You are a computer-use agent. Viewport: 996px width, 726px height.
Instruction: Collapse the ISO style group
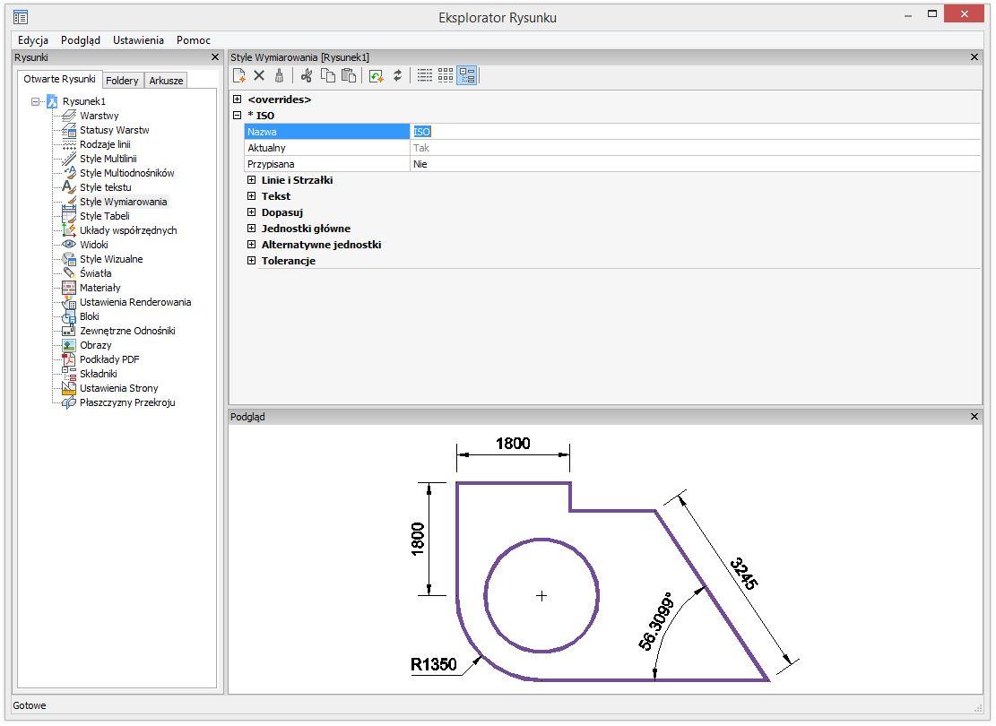tap(237, 115)
